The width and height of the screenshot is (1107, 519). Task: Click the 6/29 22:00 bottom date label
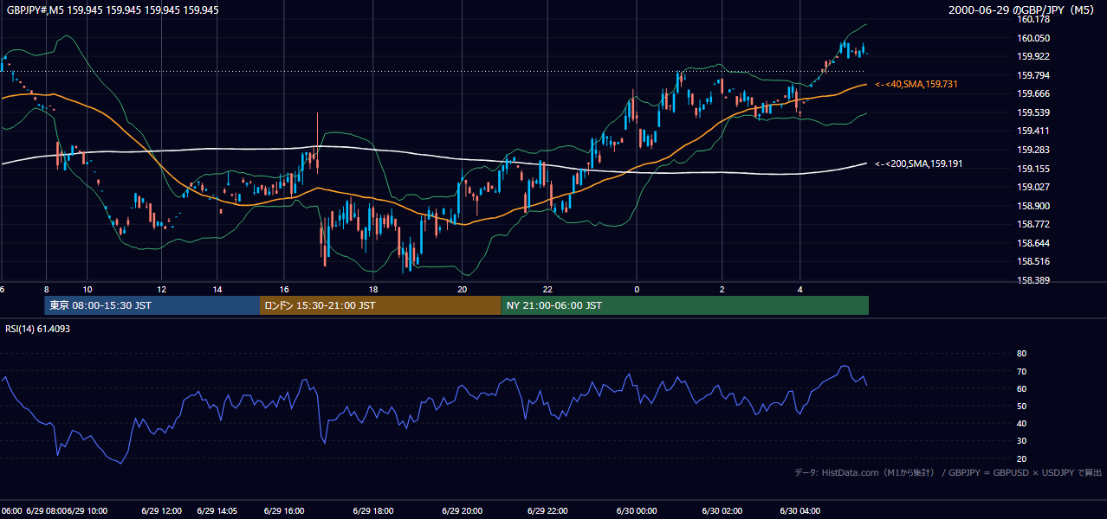pos(547,511)
